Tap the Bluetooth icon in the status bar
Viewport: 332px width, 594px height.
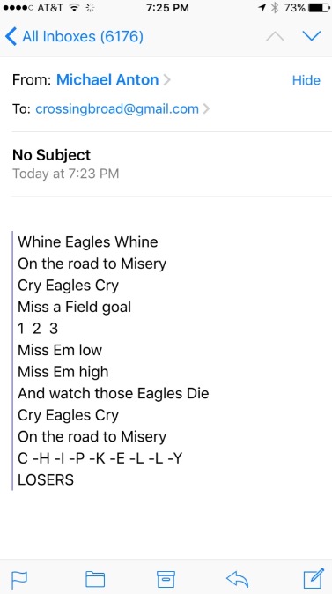pyautogui.click(x=275, y=8)
